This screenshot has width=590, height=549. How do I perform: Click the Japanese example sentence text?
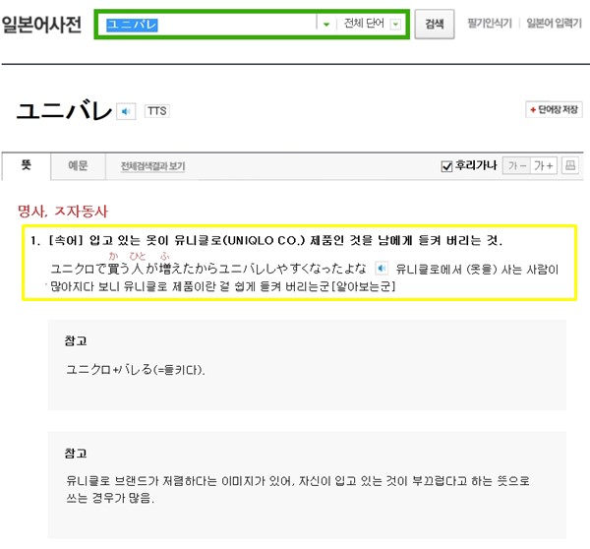(x=208, y=269)
